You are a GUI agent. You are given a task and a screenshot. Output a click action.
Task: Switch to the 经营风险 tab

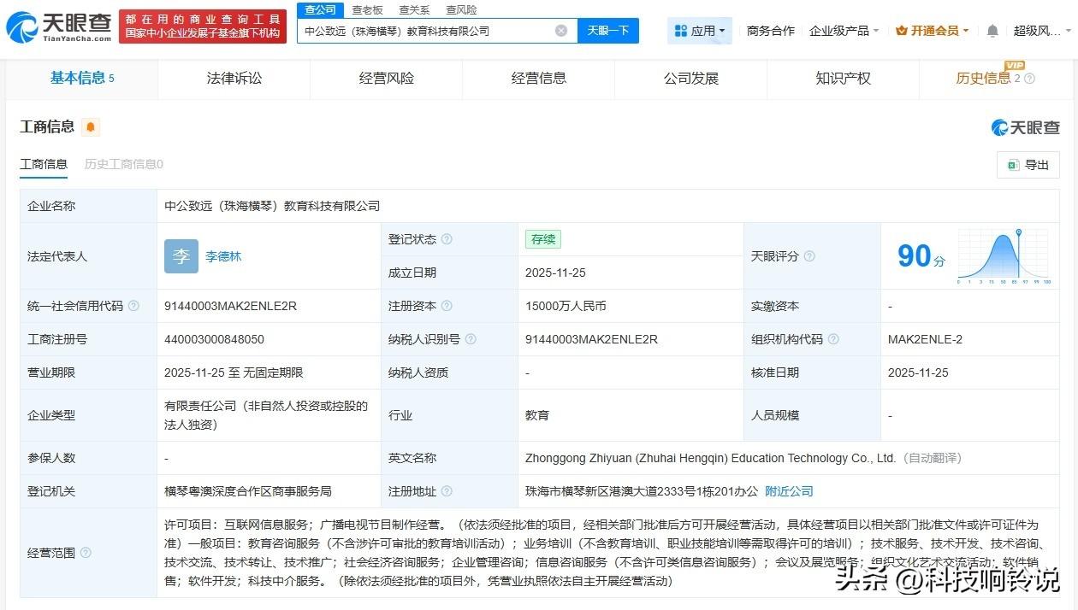point(387,79)
